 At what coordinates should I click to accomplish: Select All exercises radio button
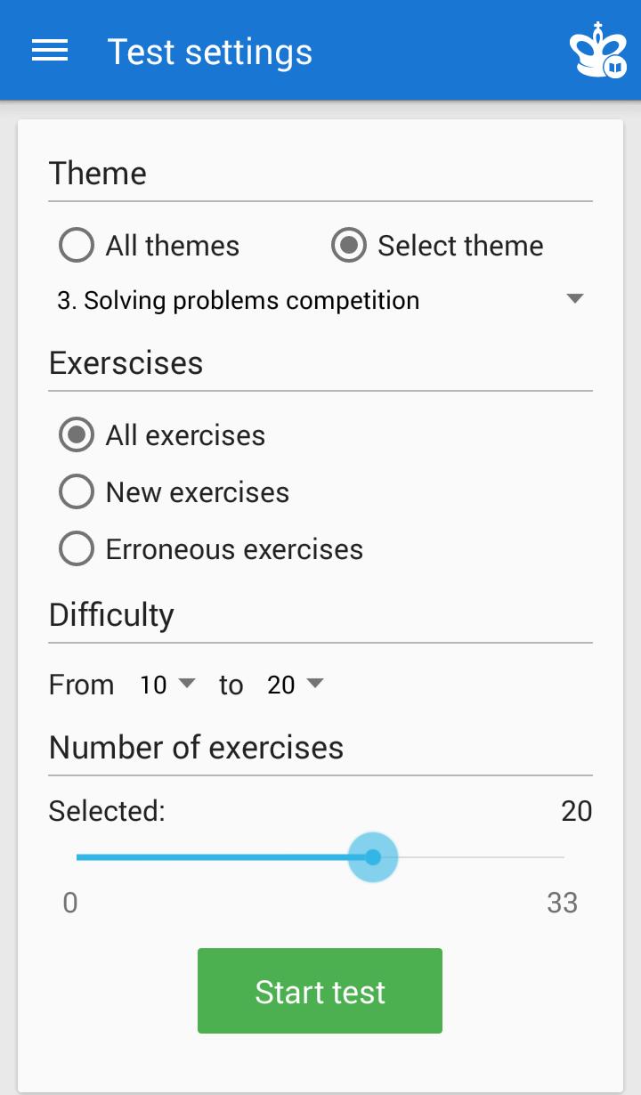77,435
